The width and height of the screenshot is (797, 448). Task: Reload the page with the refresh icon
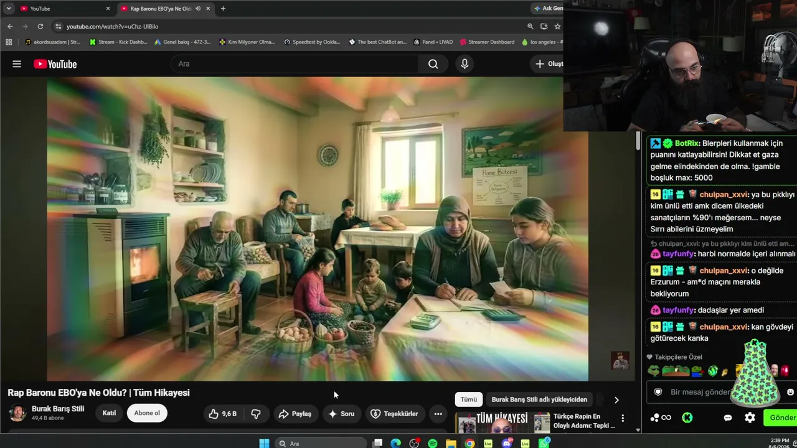click(x=40, y=27)
